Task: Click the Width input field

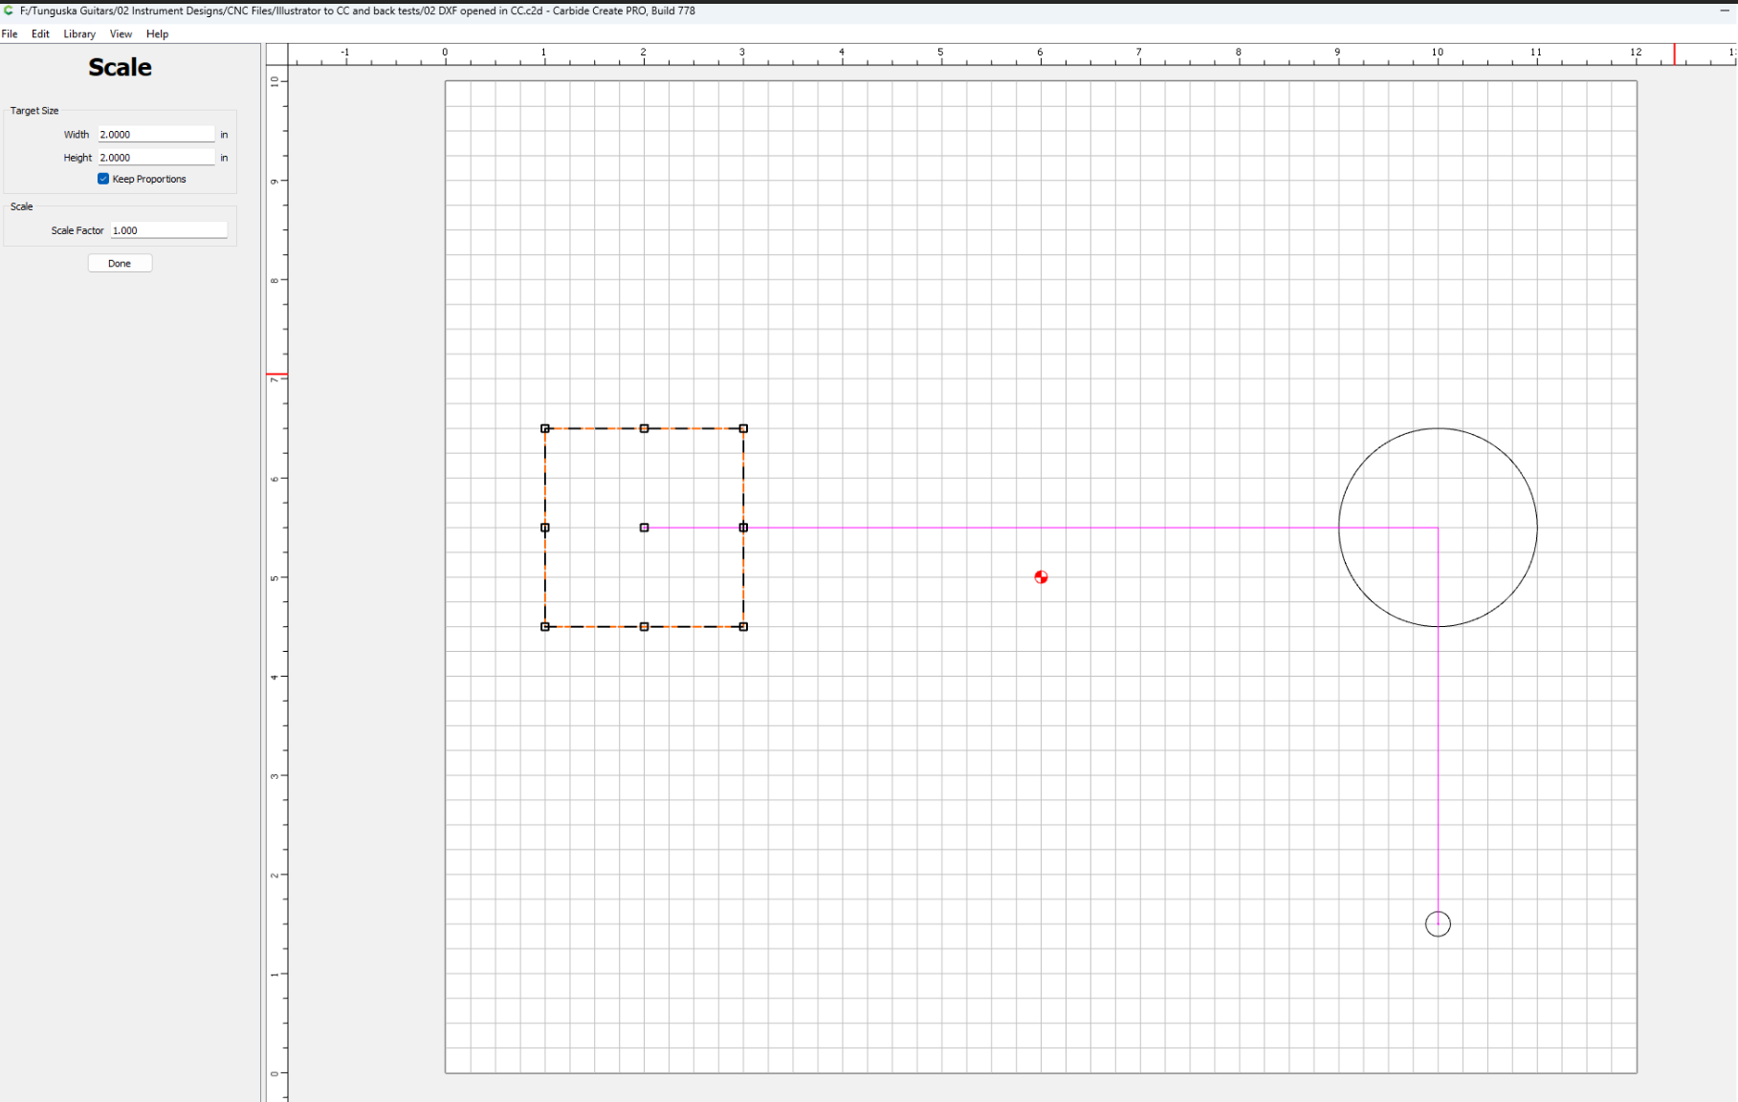Action: [156, 135]
